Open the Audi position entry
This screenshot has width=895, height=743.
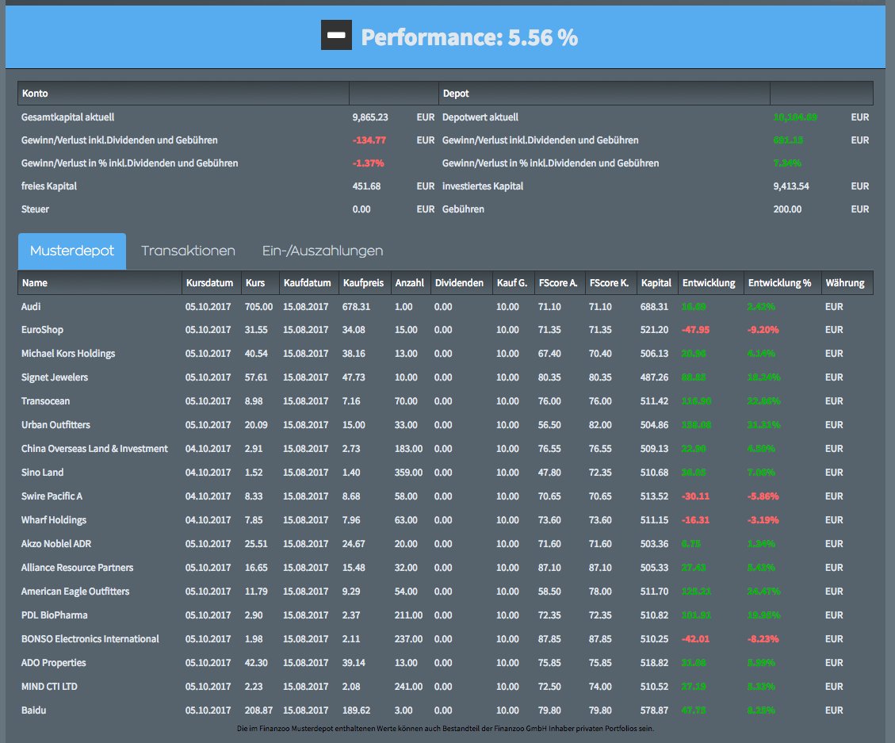coord(33,306)
